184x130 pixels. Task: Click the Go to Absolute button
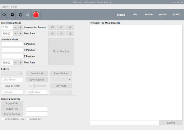point(61,51)
